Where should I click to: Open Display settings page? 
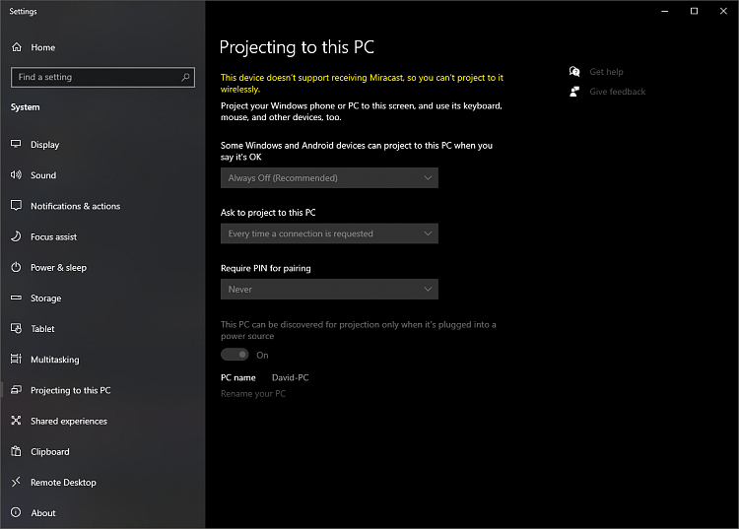[x=44, y=145]
